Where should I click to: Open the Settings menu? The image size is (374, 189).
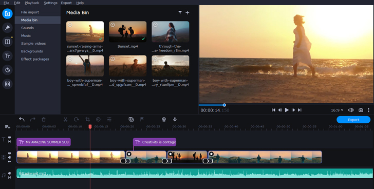pos(50,3)
